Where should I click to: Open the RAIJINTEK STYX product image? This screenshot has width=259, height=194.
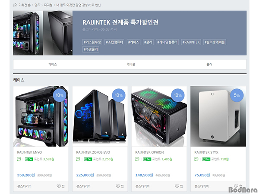tap(218, 116)
